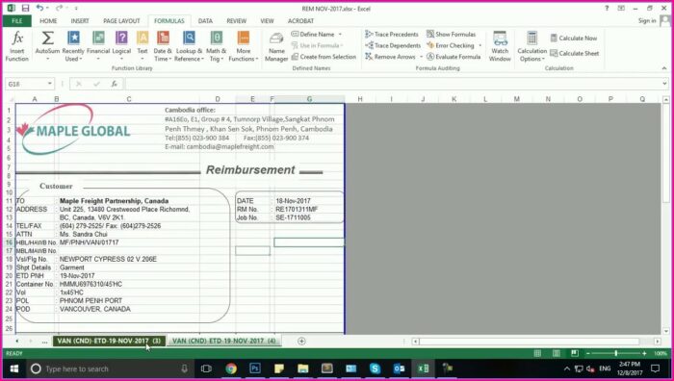The width and height of the screenshot is (674, 381).
Task: Open Excel Help question mark
Action: pyautogui.click(x=607, y=8)
